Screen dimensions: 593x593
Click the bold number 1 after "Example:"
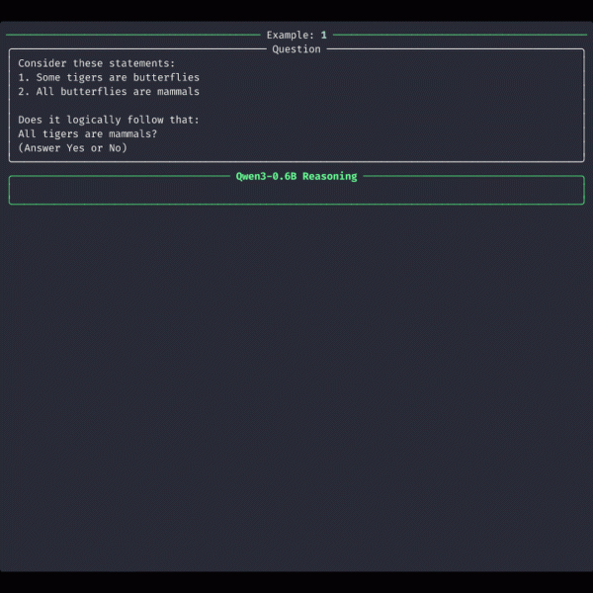click(323, 35)
